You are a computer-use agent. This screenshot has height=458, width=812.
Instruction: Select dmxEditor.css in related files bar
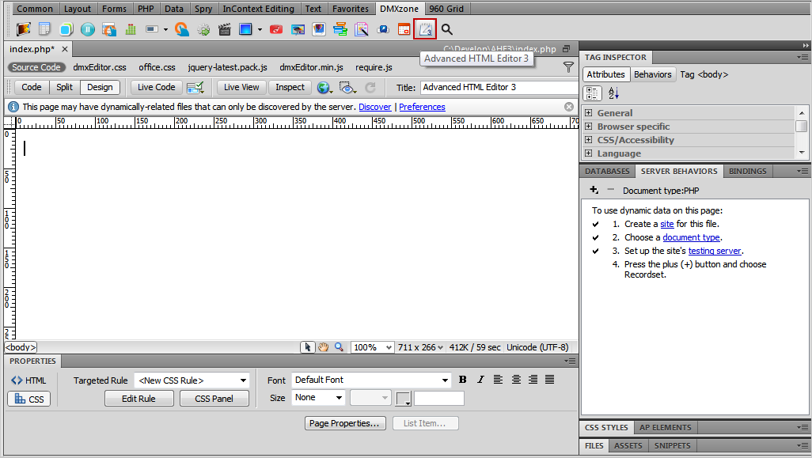click(100, 67)
